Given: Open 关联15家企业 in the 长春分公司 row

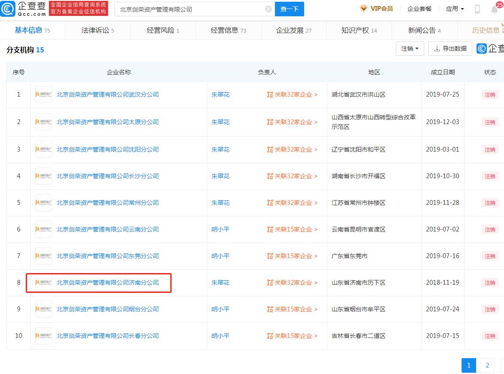Looking at the screenshot, I should coord(292,336).
